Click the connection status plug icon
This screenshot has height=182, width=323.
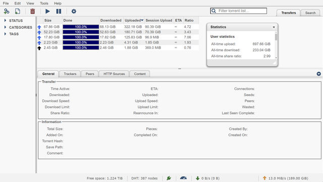pos(169,178)
